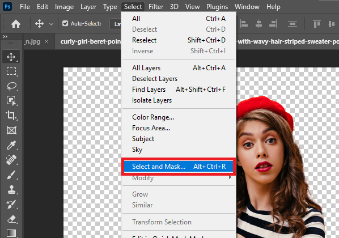339x238 pixels.
Task: Select the Frame tool
Action: coord(11,130)
